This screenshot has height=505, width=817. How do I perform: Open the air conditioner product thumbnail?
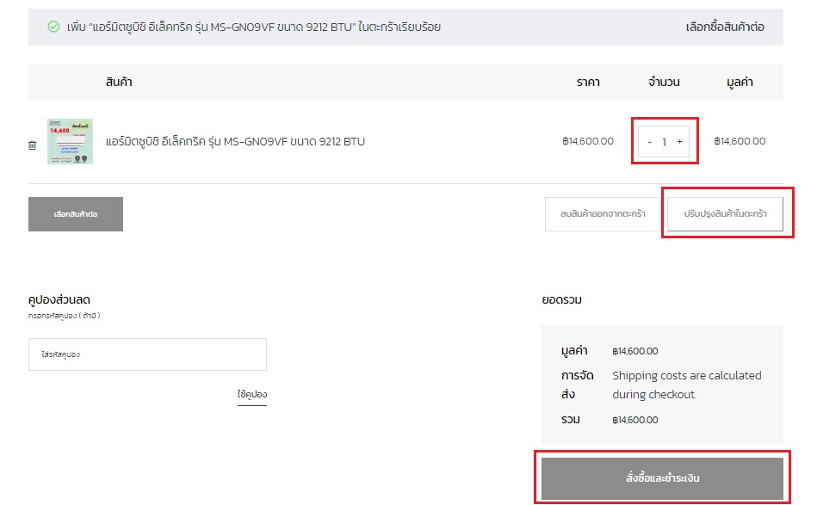tap(70, 142)
